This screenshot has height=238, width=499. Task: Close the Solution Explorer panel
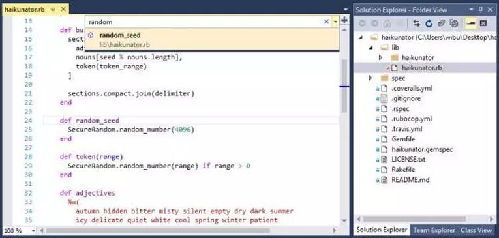pyautogui.click(x=491, y=10)
